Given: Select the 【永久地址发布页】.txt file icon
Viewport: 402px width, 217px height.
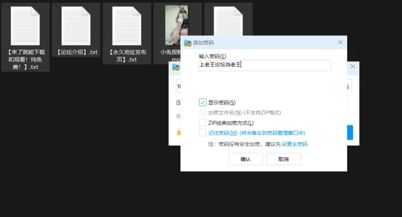Looking at the screenshot, I should [127, 26].
